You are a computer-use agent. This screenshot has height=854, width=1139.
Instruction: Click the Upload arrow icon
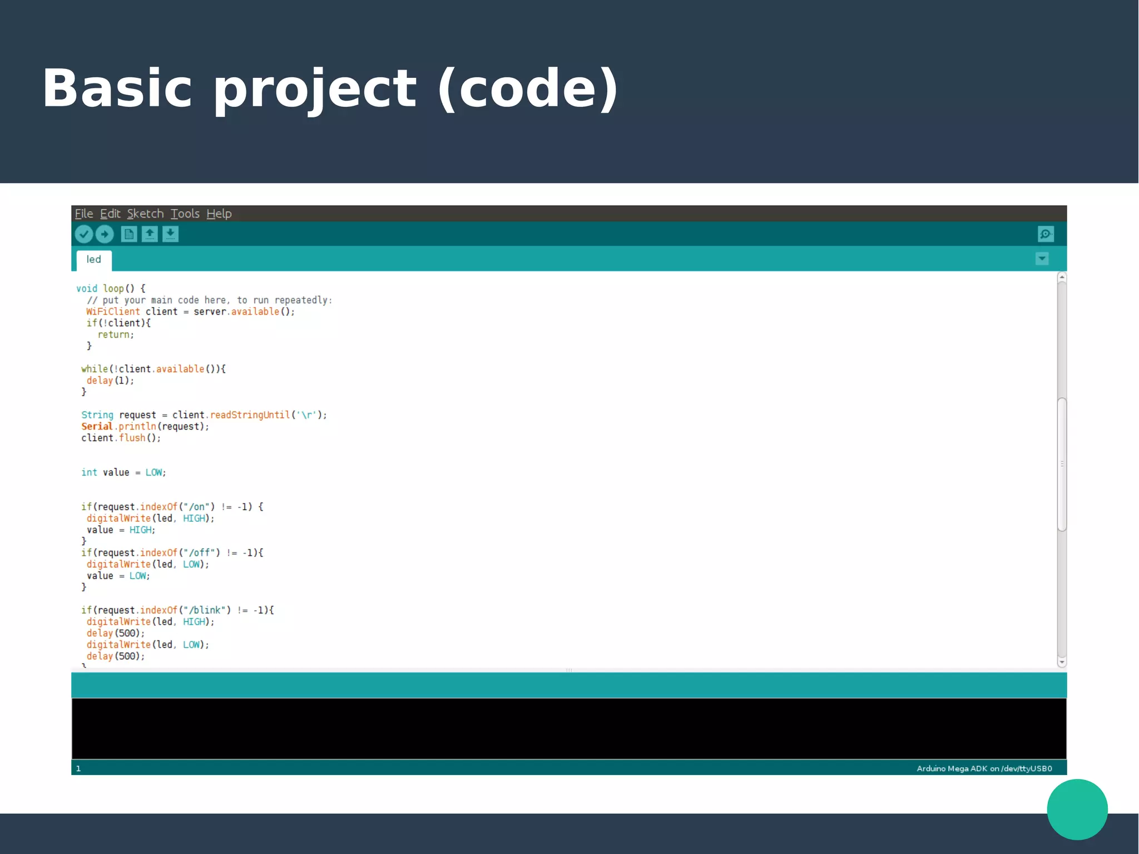point(105,234)
